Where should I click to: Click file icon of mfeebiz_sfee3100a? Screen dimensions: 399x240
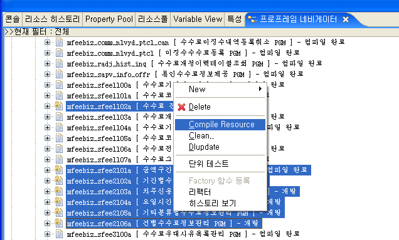59,234
